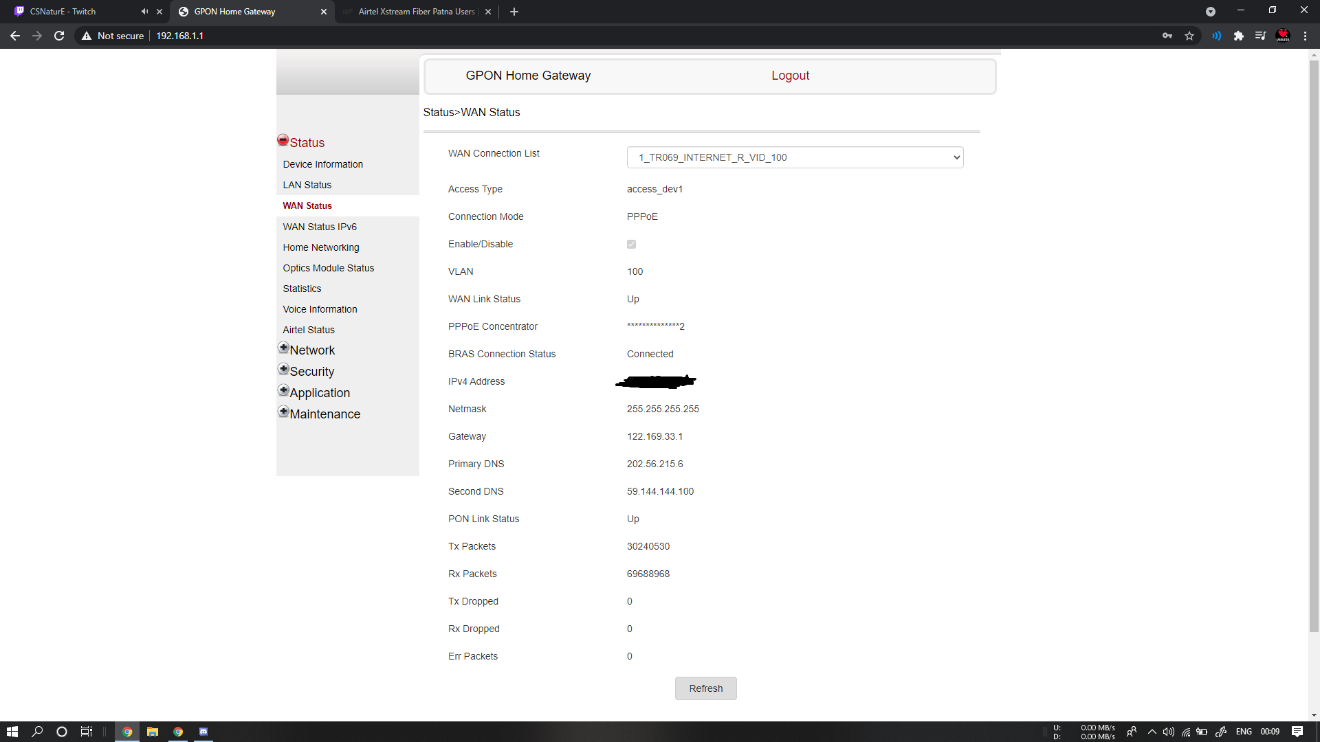Open File Explorer from taskbar

click(153, 732)
